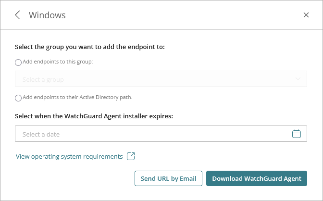Open the 'Select a group' dropdown
Screen dimensions: 323x201
point(161,79)
